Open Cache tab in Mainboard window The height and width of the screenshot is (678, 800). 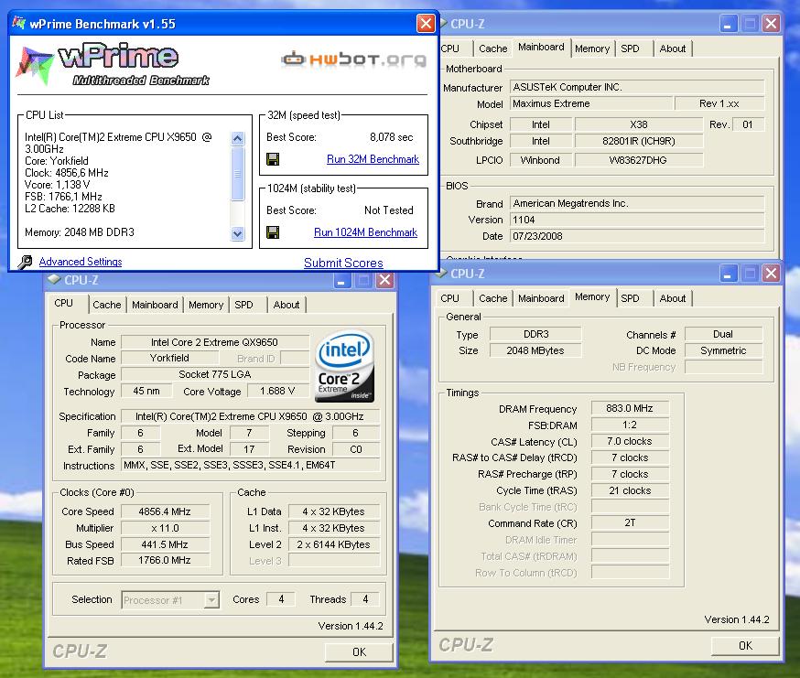[492, 48]
